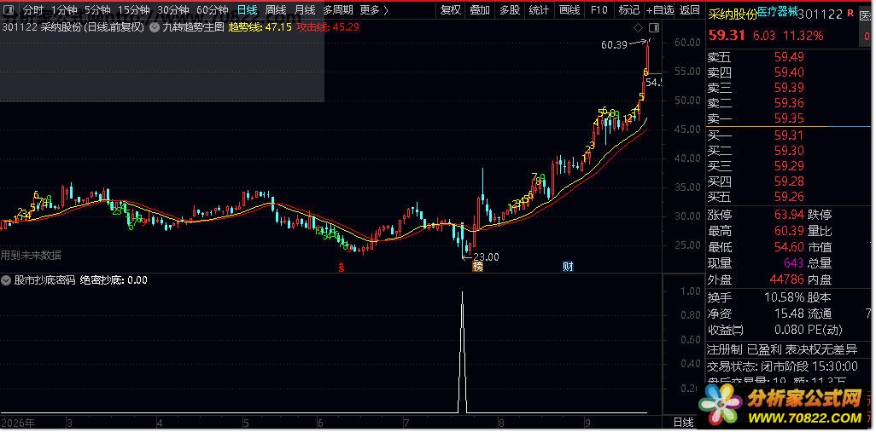Switch to the 分时 intraday view

point(33,10)
